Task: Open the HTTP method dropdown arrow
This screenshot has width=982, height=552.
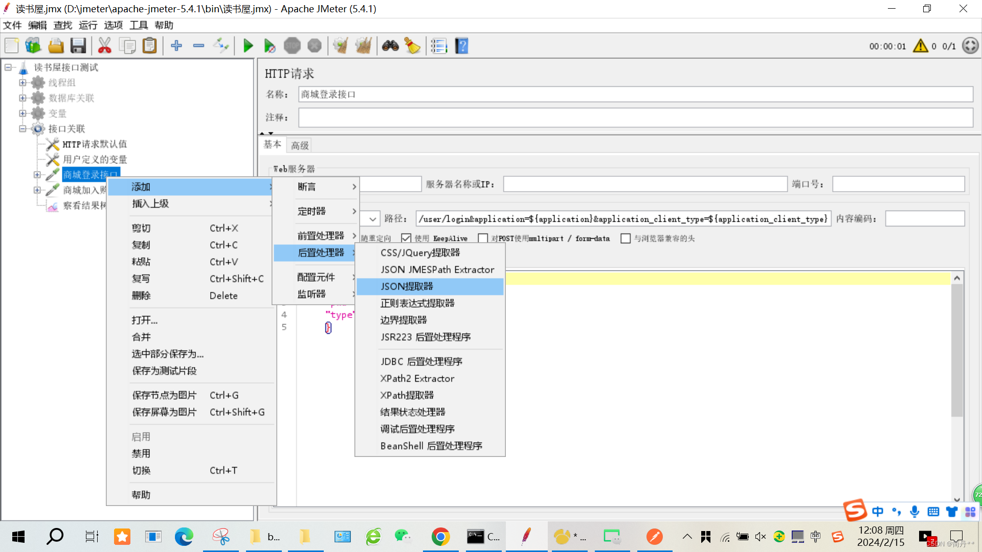Action: click(373, 219)
